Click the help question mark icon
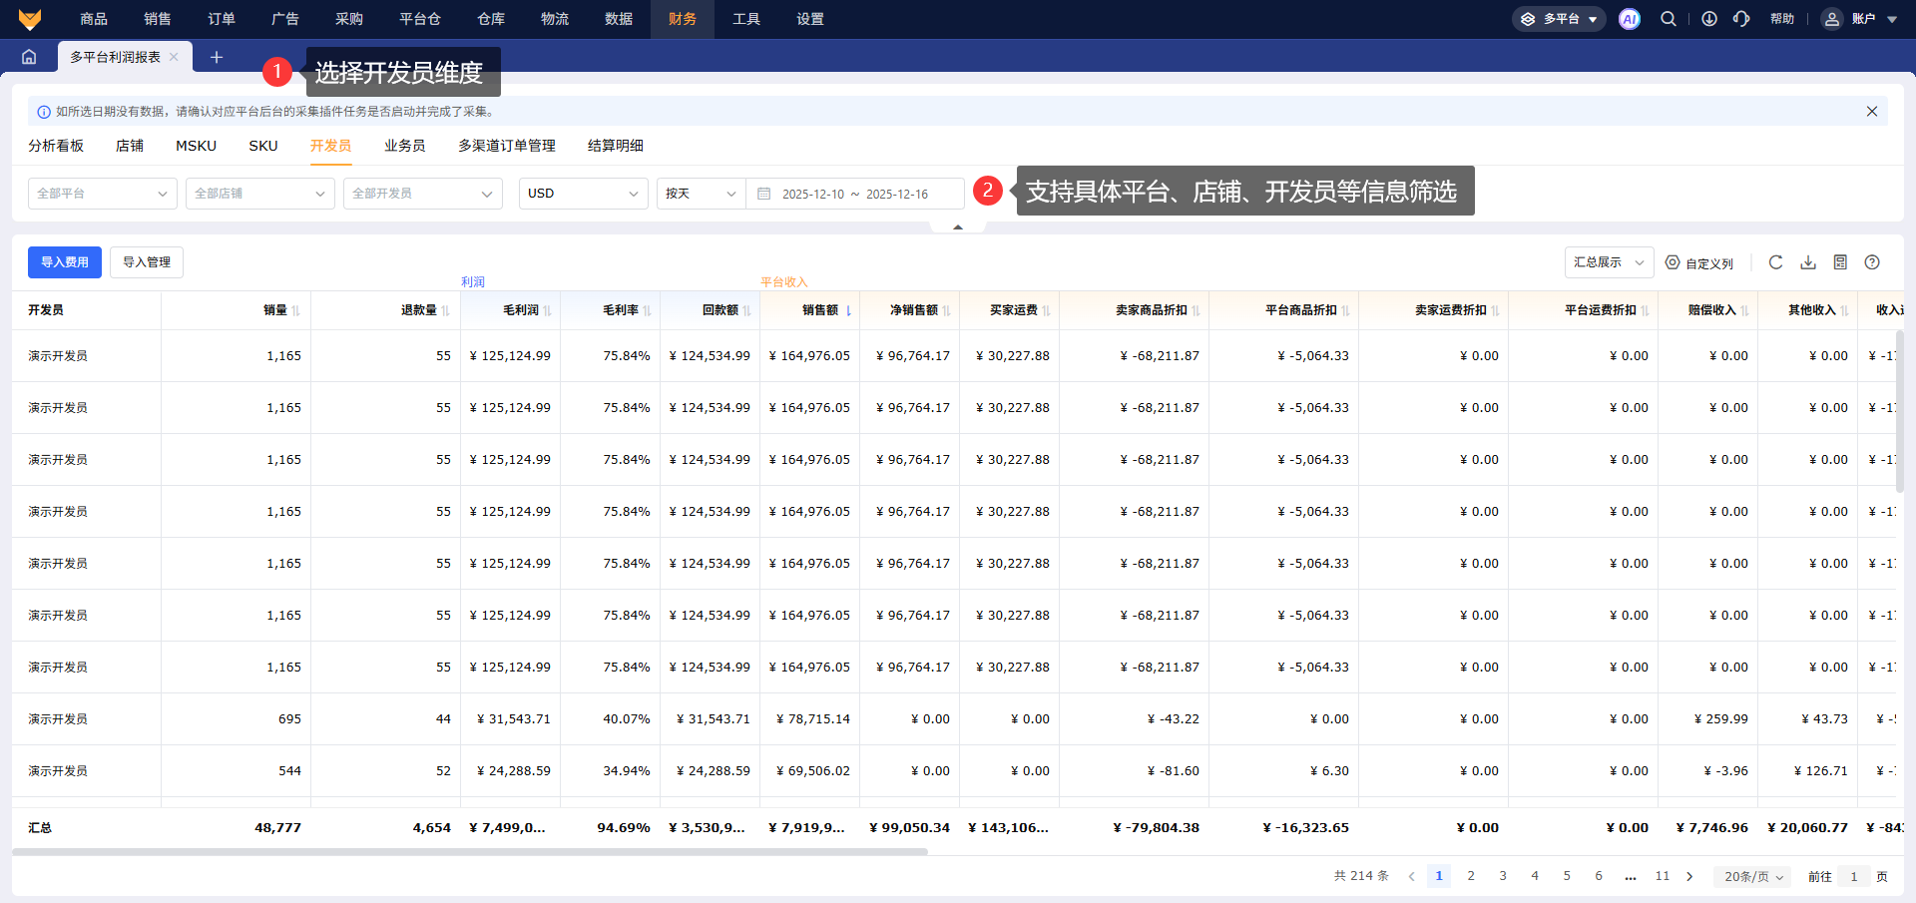This screenshot has width=1916, height=903. (1872, 262)
